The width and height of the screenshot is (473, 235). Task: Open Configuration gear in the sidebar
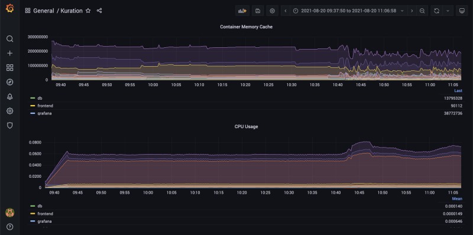coord(9,111)
